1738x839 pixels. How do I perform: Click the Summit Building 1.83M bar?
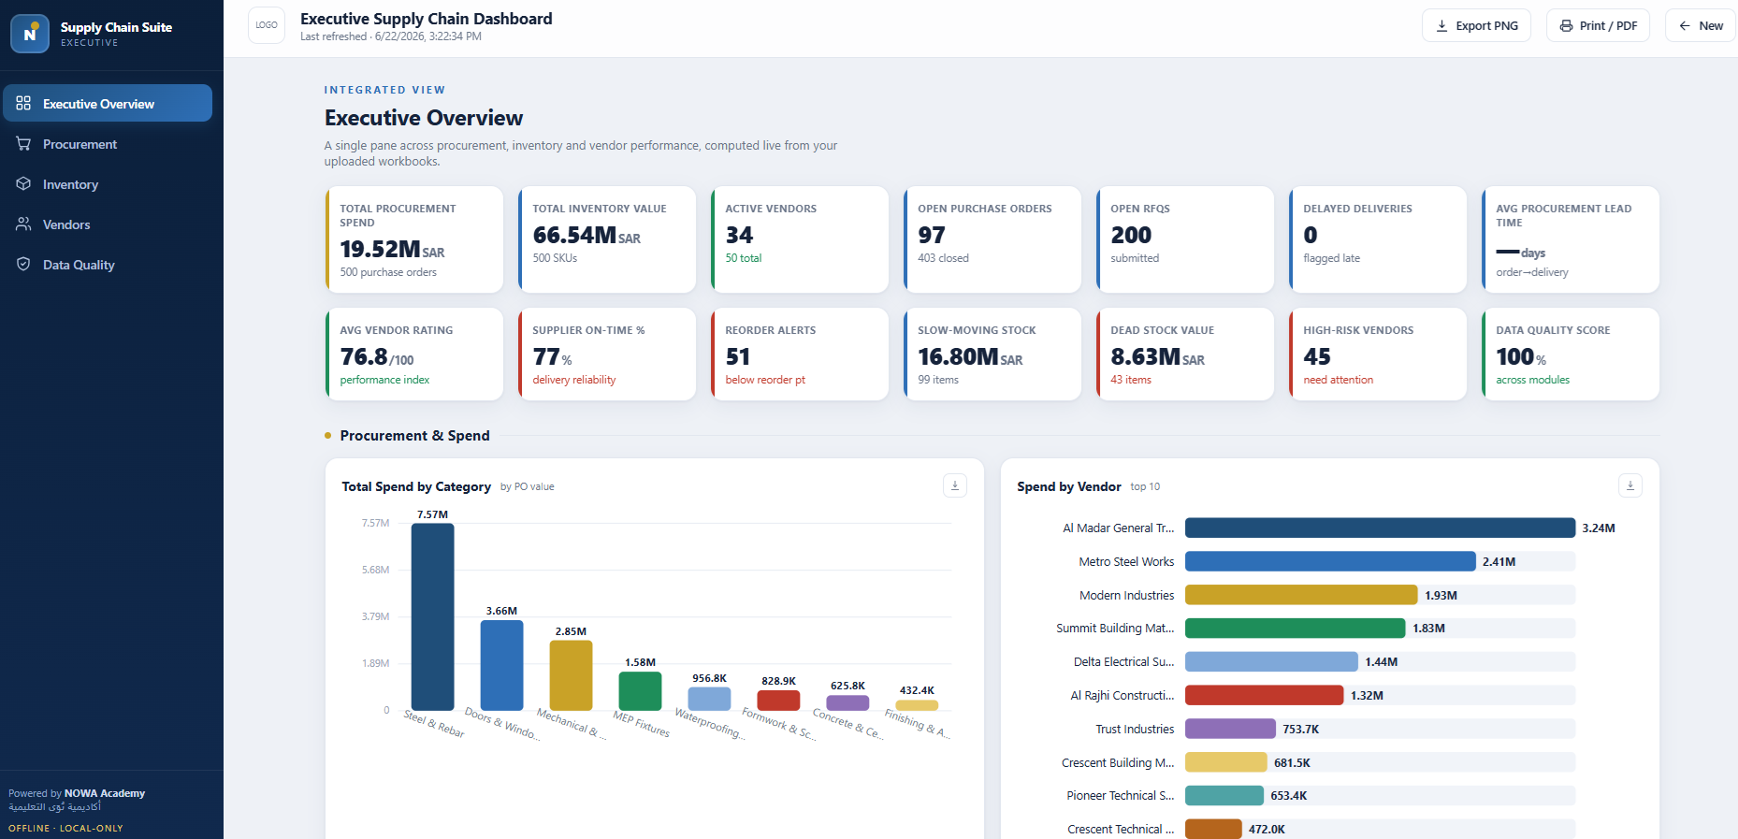coord(1296,628)
